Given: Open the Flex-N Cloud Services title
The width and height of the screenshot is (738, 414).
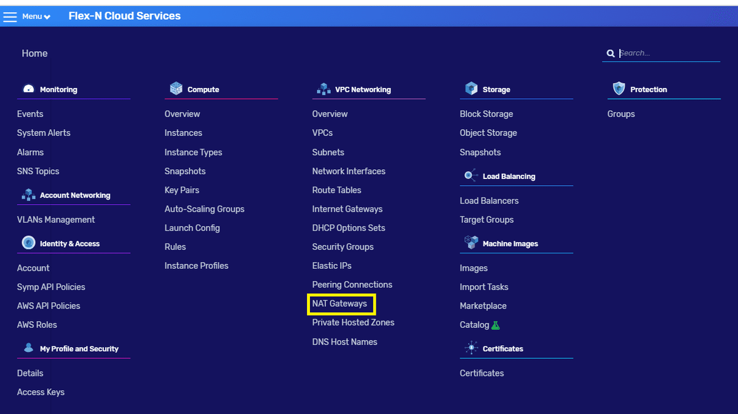Looking at the screenshot, I should pos(125,16).
